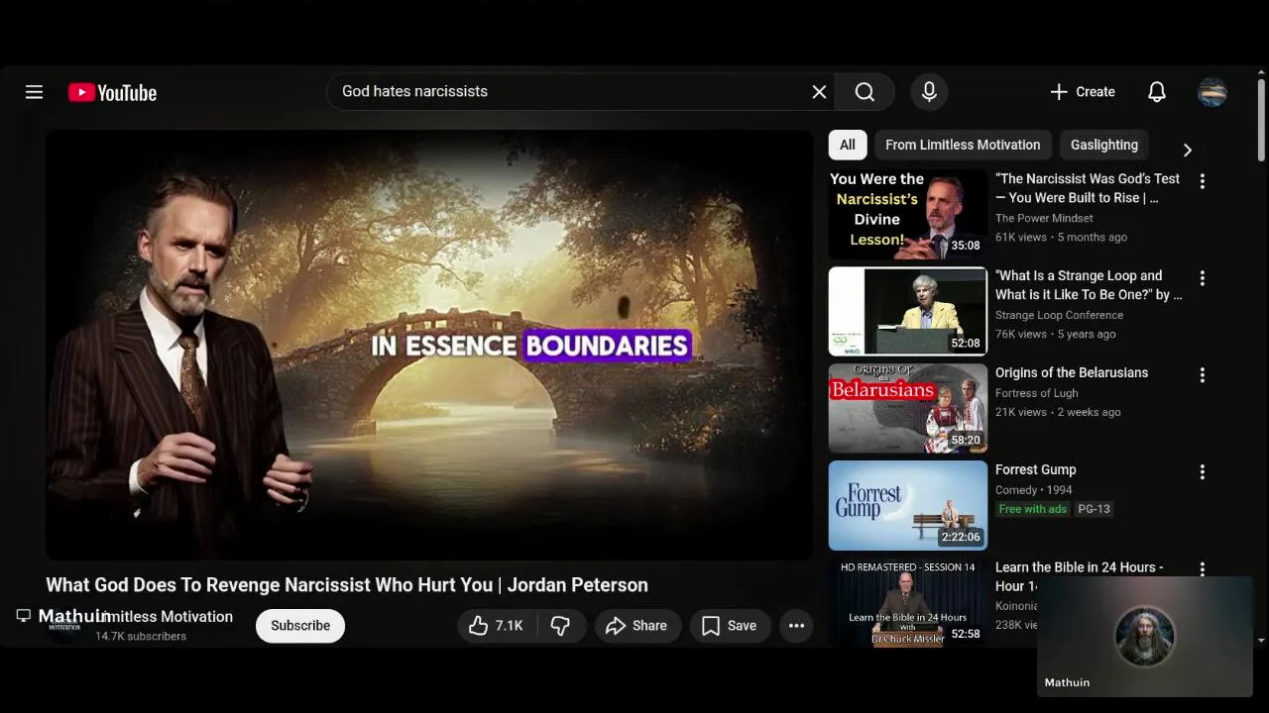This screenshot has width=1269, height=713.
Task: Subscribe to Limitless Motivation channel
Action: [300, 626]
